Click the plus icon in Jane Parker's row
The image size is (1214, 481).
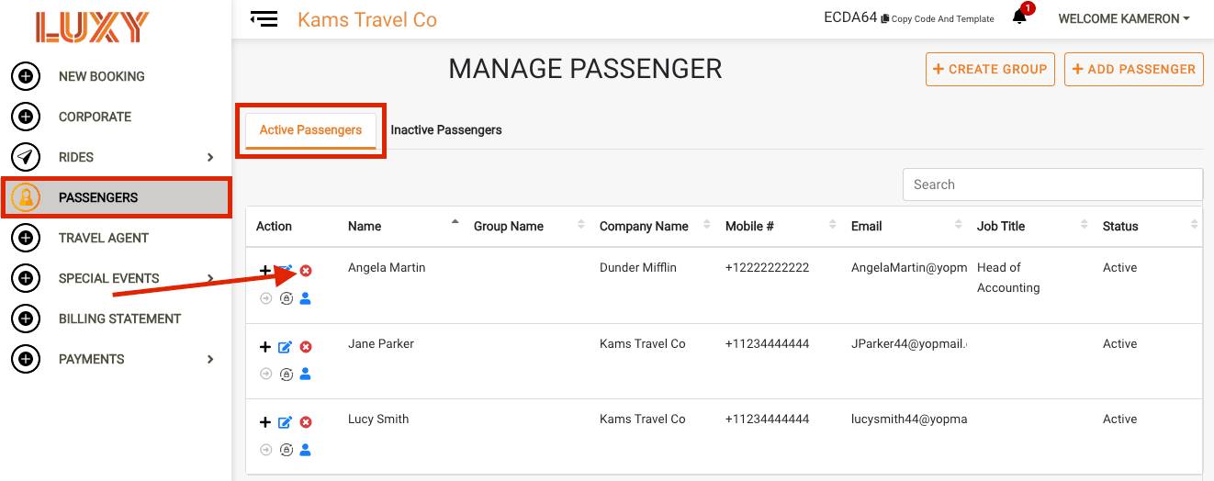coord(265,347)
